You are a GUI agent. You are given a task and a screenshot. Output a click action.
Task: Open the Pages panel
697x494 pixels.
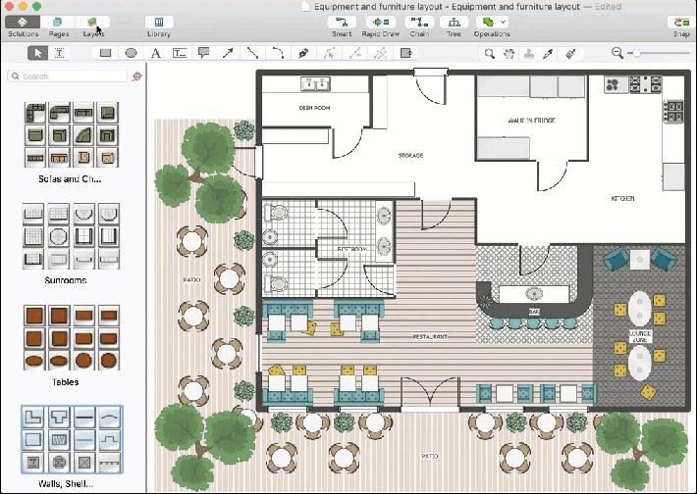59,23
